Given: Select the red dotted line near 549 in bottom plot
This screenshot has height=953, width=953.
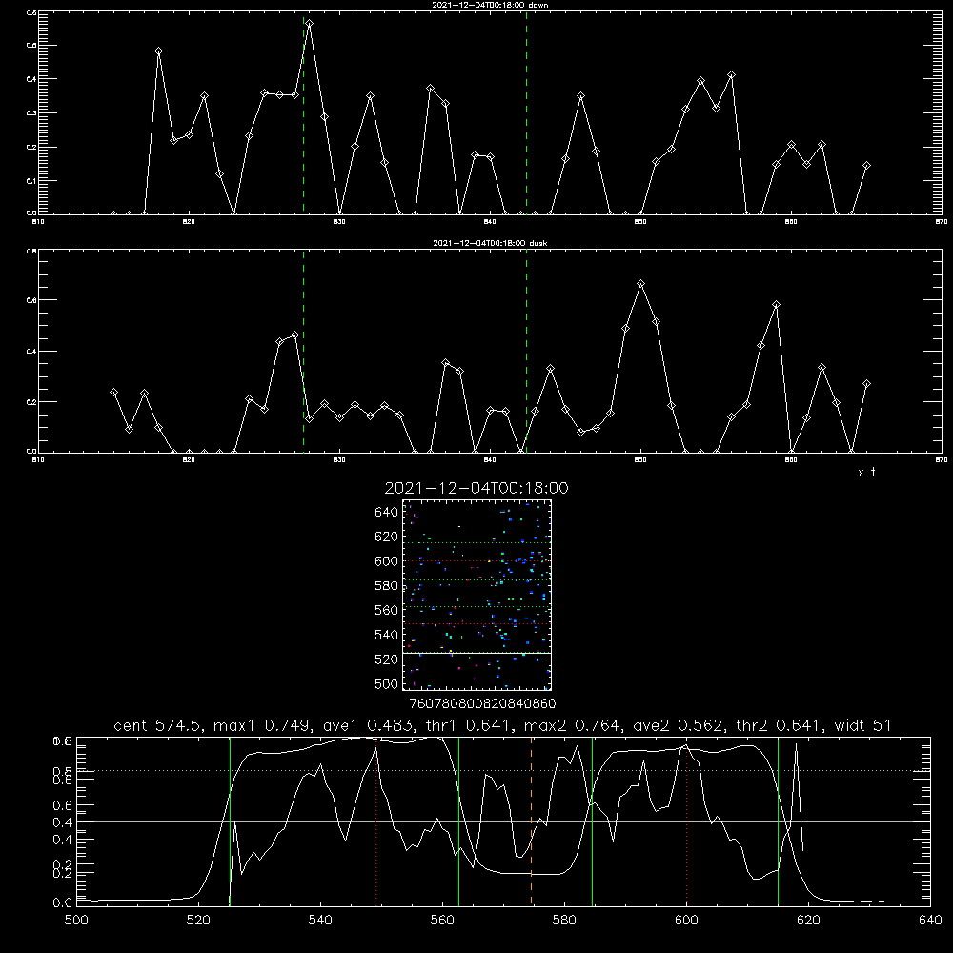Looking at the screenshot, I should pos(376,821).
